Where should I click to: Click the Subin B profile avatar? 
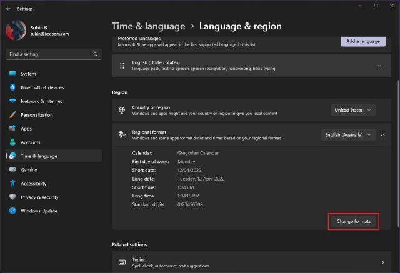click(x=16, y=31)
